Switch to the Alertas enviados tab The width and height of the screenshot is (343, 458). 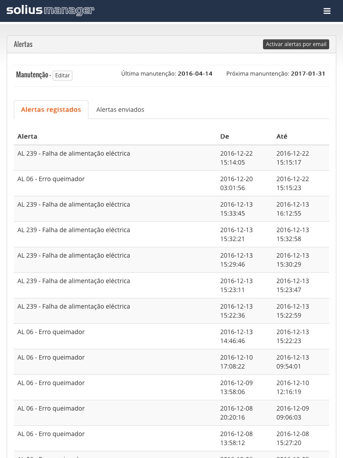pyautogui.click(x=120, y=110)
